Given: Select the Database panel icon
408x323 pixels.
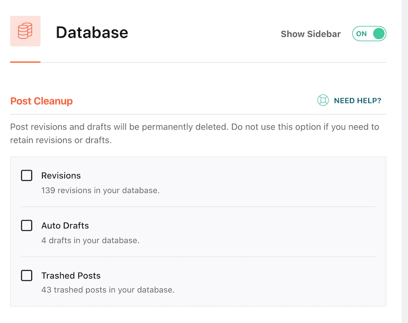Looking at the screenshot, I should pyautogui.click(x=25, y=32).
